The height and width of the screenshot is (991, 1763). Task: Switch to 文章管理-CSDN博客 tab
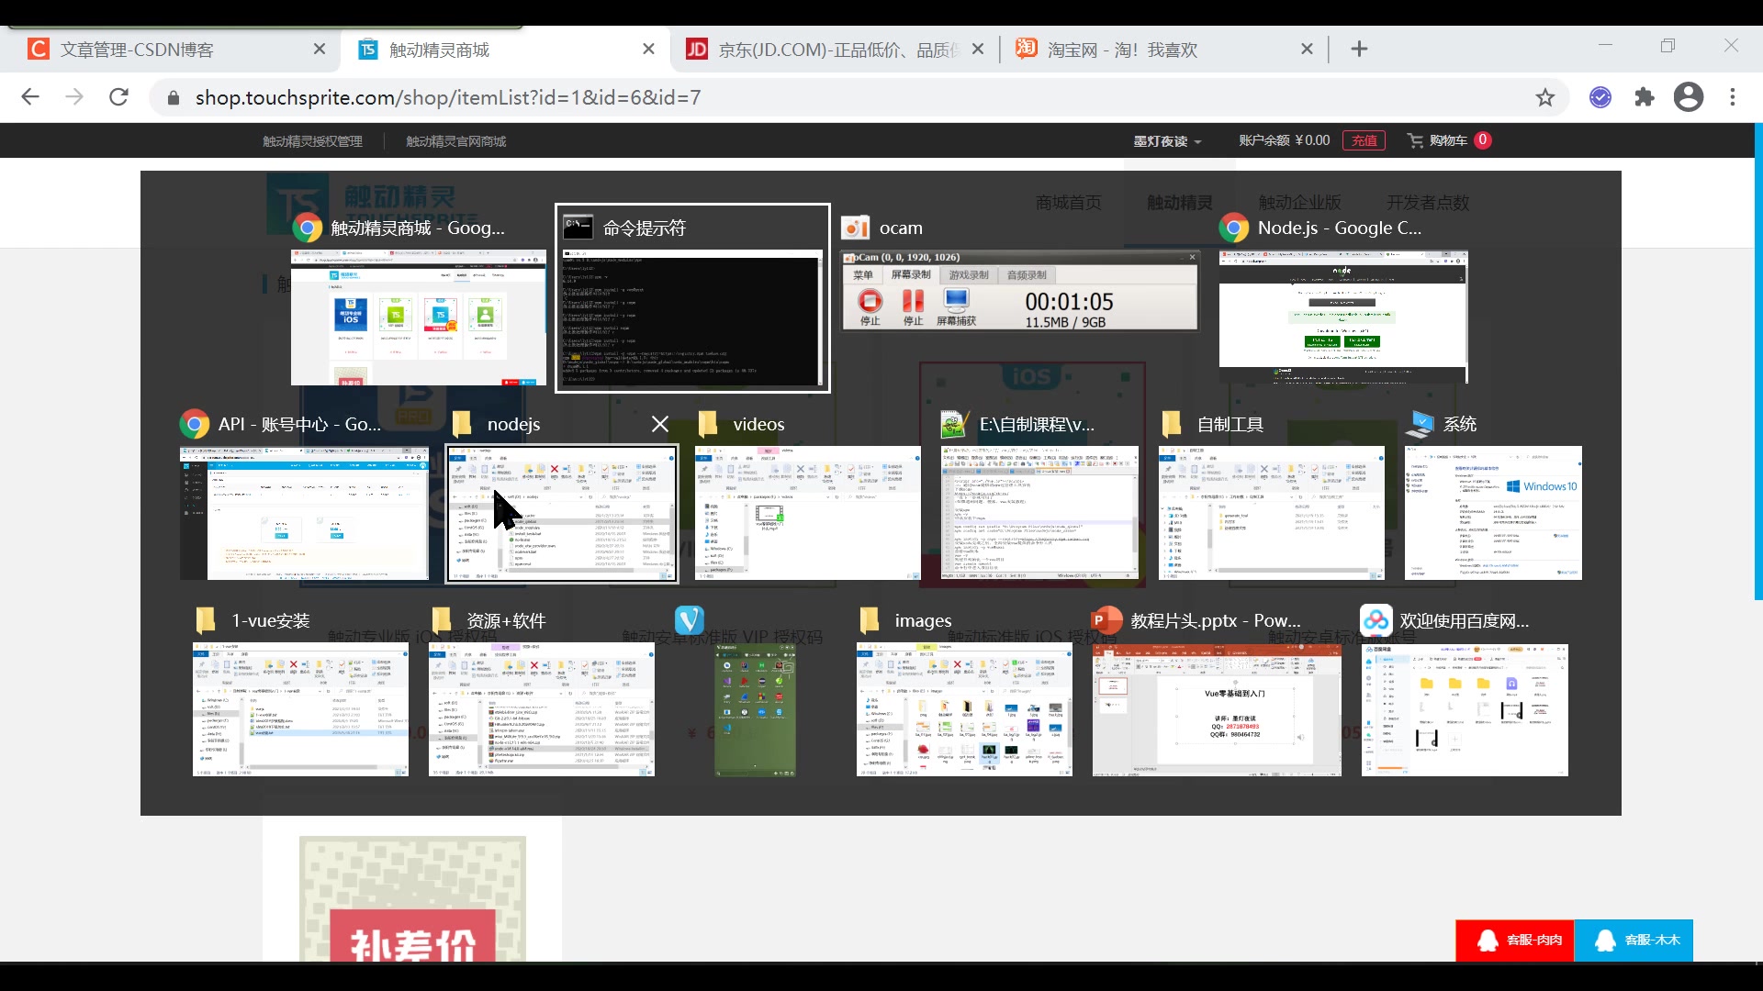[x=138, y=50]
